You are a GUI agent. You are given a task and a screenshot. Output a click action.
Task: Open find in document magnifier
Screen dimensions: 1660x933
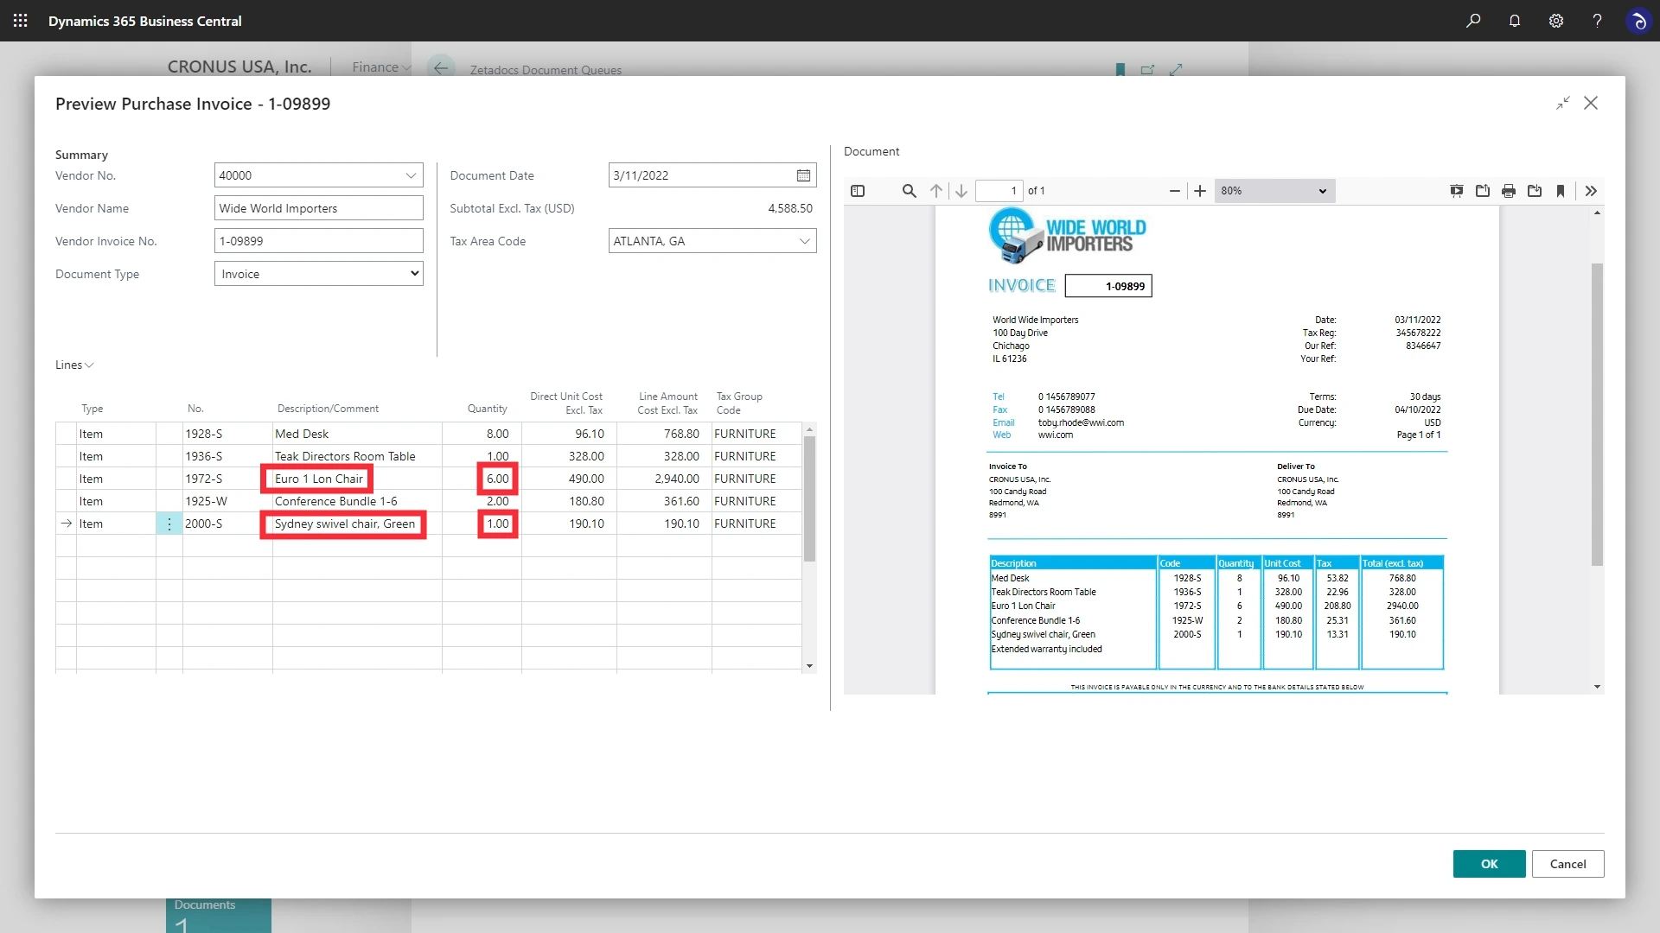909,191
